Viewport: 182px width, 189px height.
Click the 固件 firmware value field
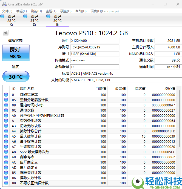coord(95,40)
